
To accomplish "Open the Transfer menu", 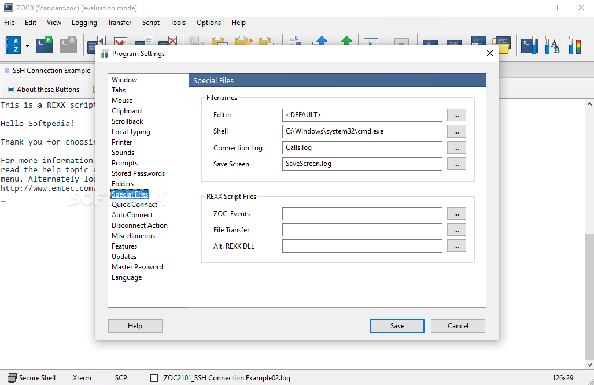I will coord(120,23).
